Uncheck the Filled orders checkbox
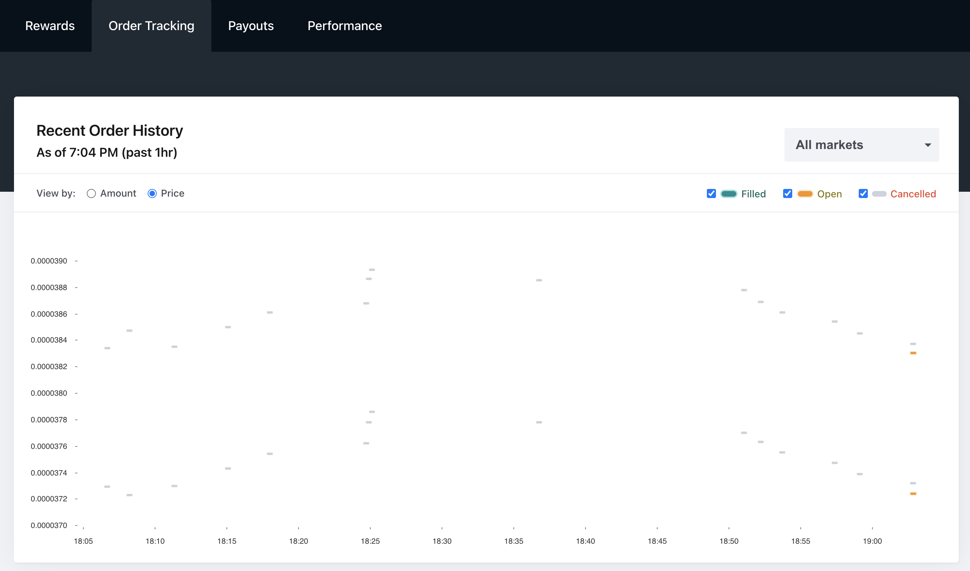 [711, 193]
